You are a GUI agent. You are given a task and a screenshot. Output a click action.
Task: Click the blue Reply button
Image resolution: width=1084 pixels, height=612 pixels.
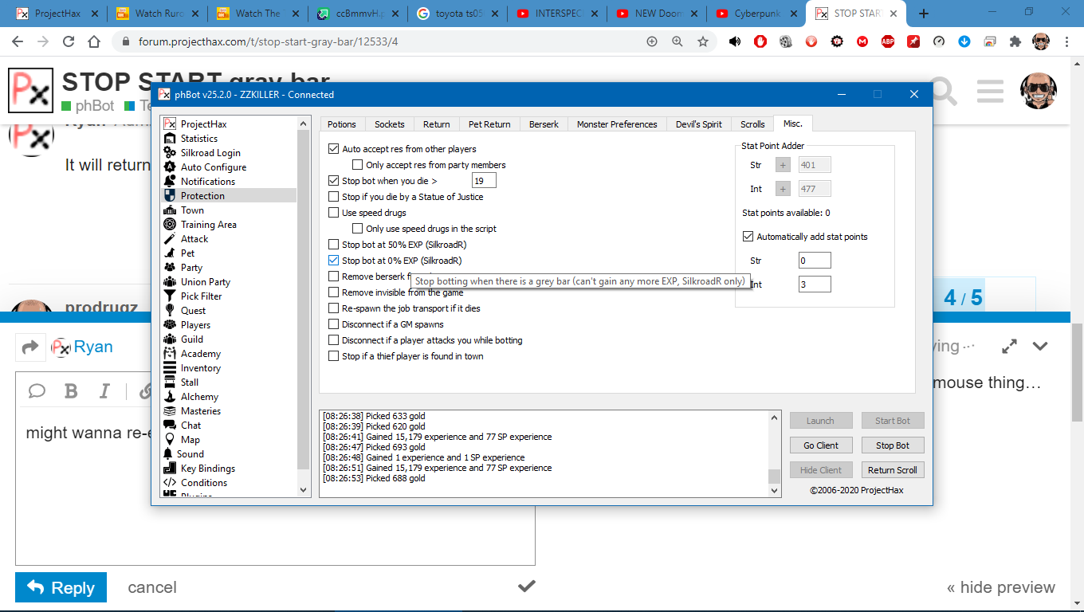61,587
